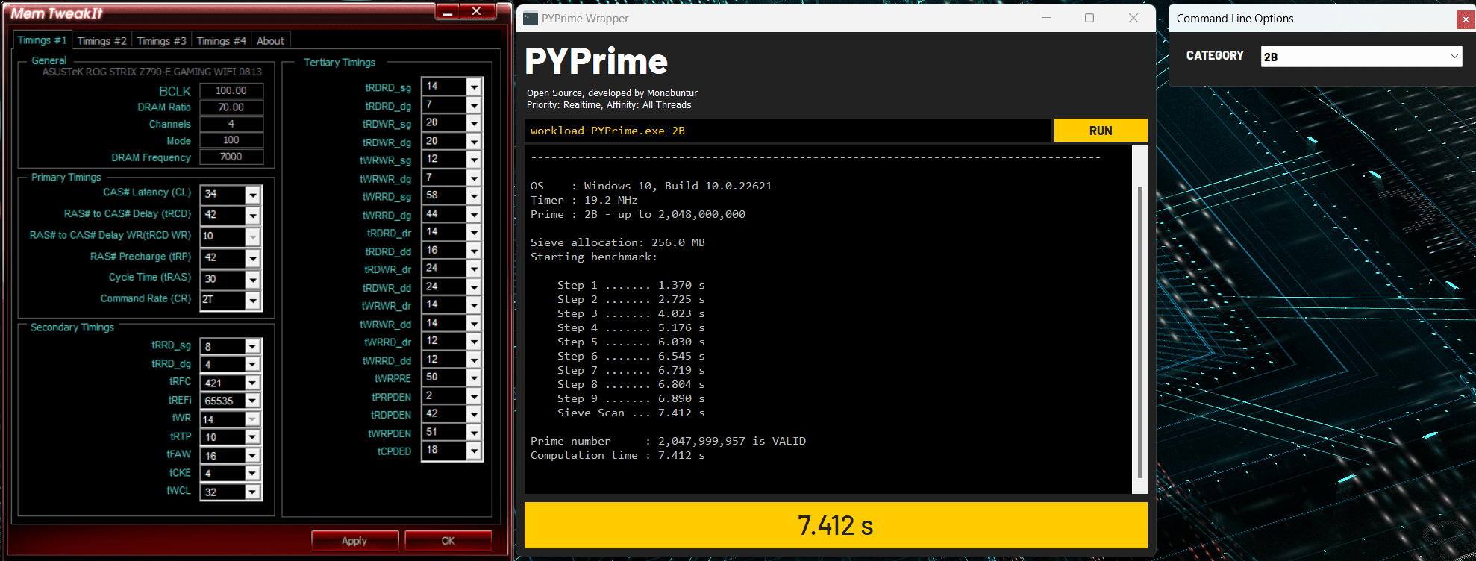Open the tPRPDEN dropdown

point(474,397)
